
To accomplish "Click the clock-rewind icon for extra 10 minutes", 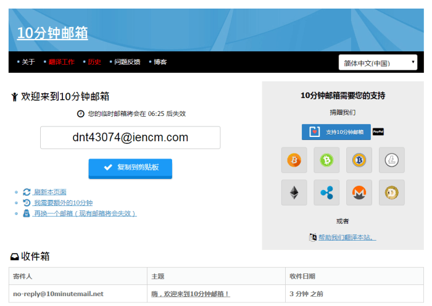I will coord(27,203).
